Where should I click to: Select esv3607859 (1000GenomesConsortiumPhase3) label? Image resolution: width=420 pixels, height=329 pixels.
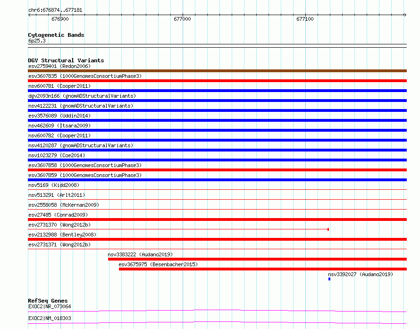[85, 175]
